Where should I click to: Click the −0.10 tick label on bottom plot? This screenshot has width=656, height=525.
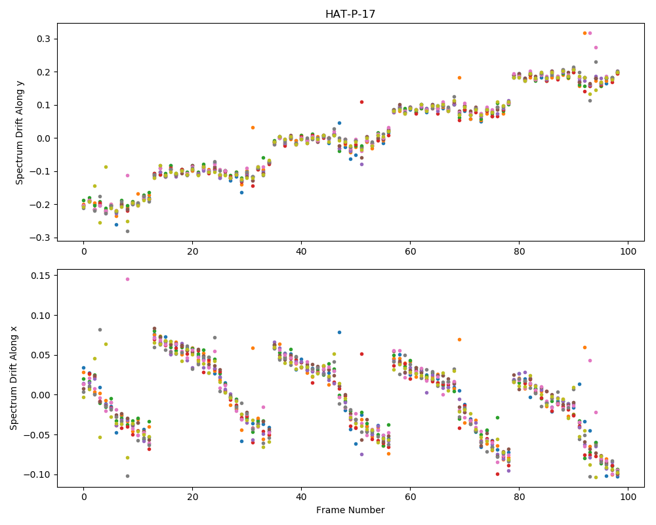pos(39,474)
